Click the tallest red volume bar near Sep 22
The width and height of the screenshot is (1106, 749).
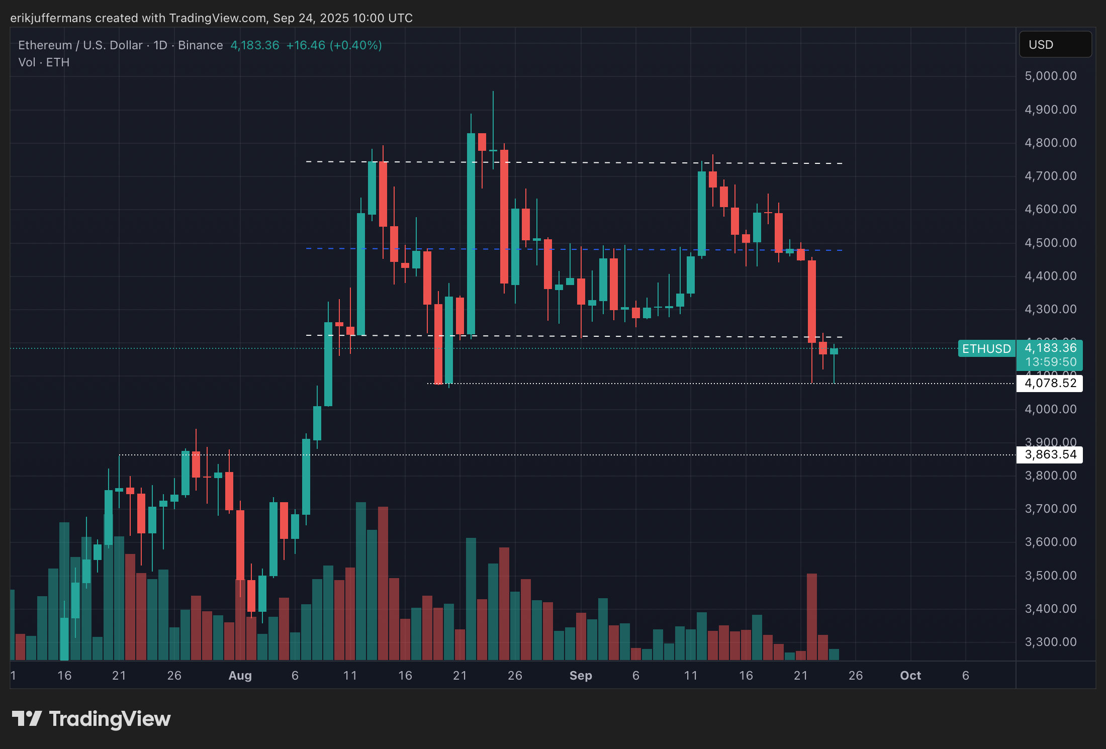point(811,616)
